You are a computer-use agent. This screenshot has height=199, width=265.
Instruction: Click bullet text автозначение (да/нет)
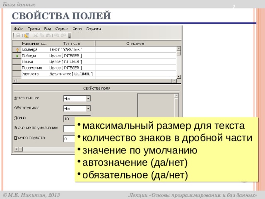(135, 163)
